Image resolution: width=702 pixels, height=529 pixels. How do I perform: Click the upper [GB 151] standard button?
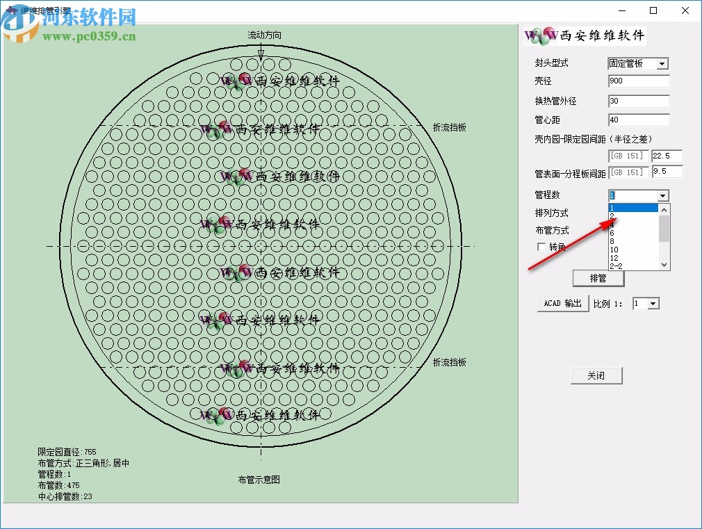[x=628, y=156]
